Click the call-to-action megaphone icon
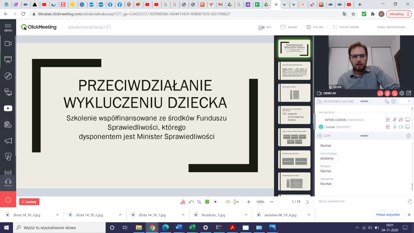 [x=8, y=141]
